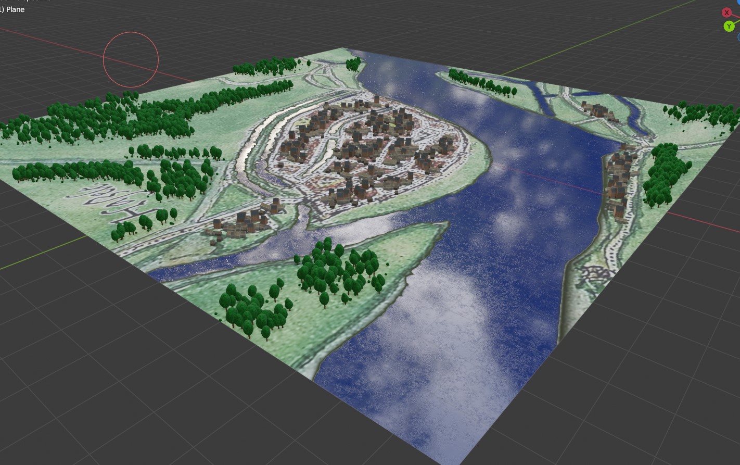Click the red X axis gizmo handle

coord(726,12)
